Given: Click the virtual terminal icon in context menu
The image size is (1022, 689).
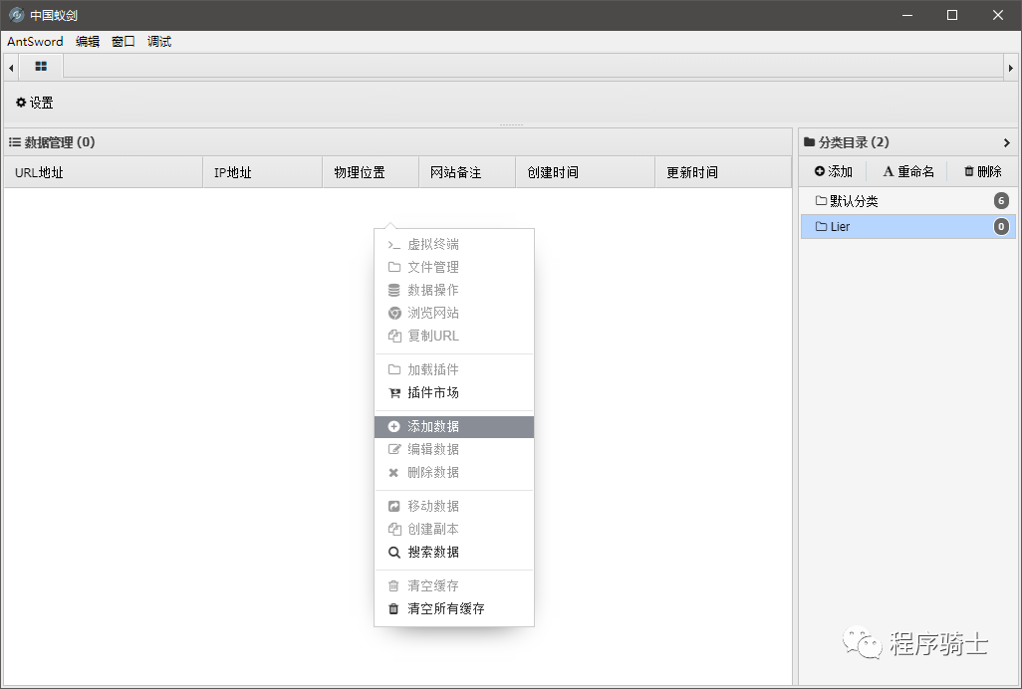Looking at the screenshot, I should coord(393,245).
